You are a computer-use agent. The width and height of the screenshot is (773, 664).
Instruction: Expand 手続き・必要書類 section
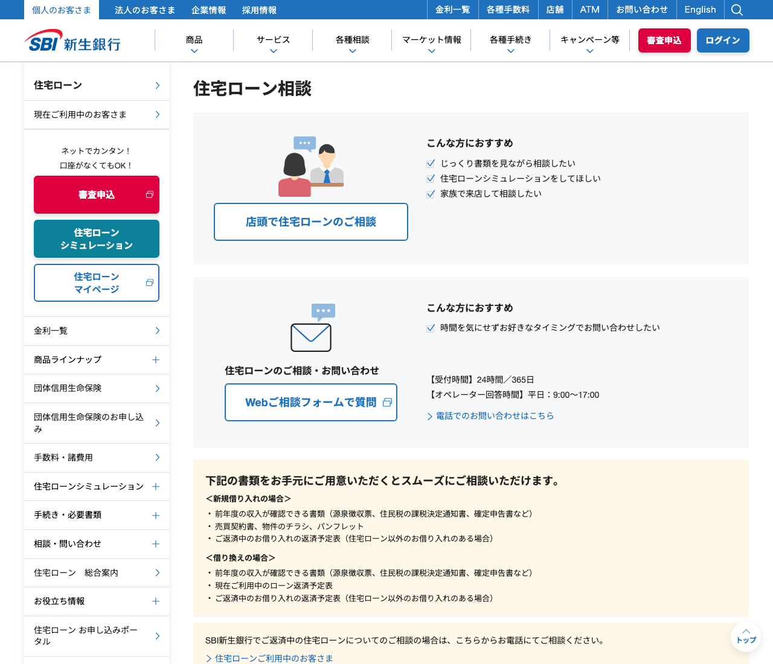[156, 516]
